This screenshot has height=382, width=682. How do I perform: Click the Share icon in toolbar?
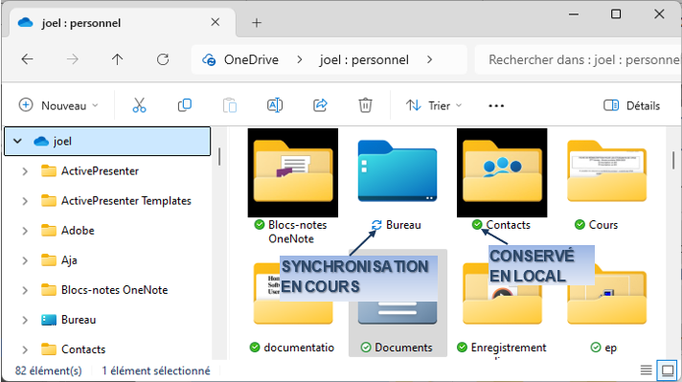[x=320, y=105]
